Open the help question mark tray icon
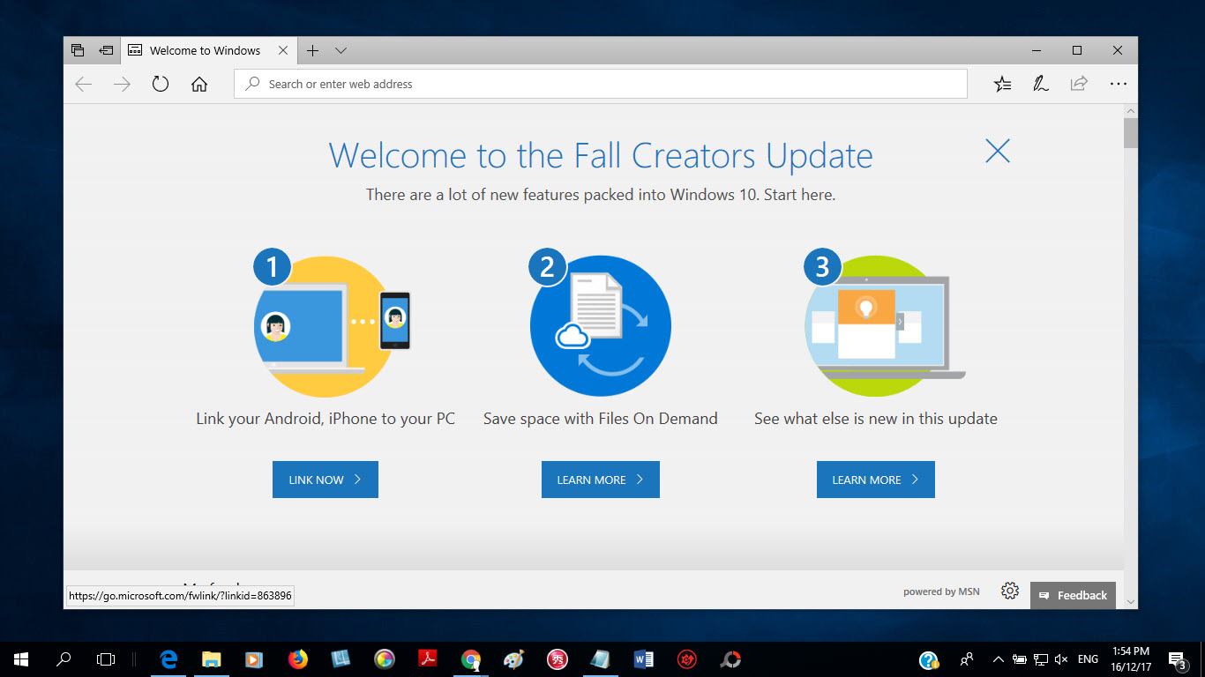 click(x=928, y=659)
